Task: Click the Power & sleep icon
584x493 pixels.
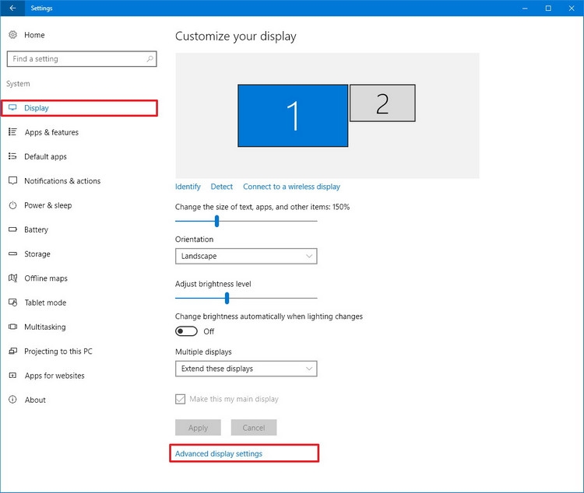Action: (12, 205)
